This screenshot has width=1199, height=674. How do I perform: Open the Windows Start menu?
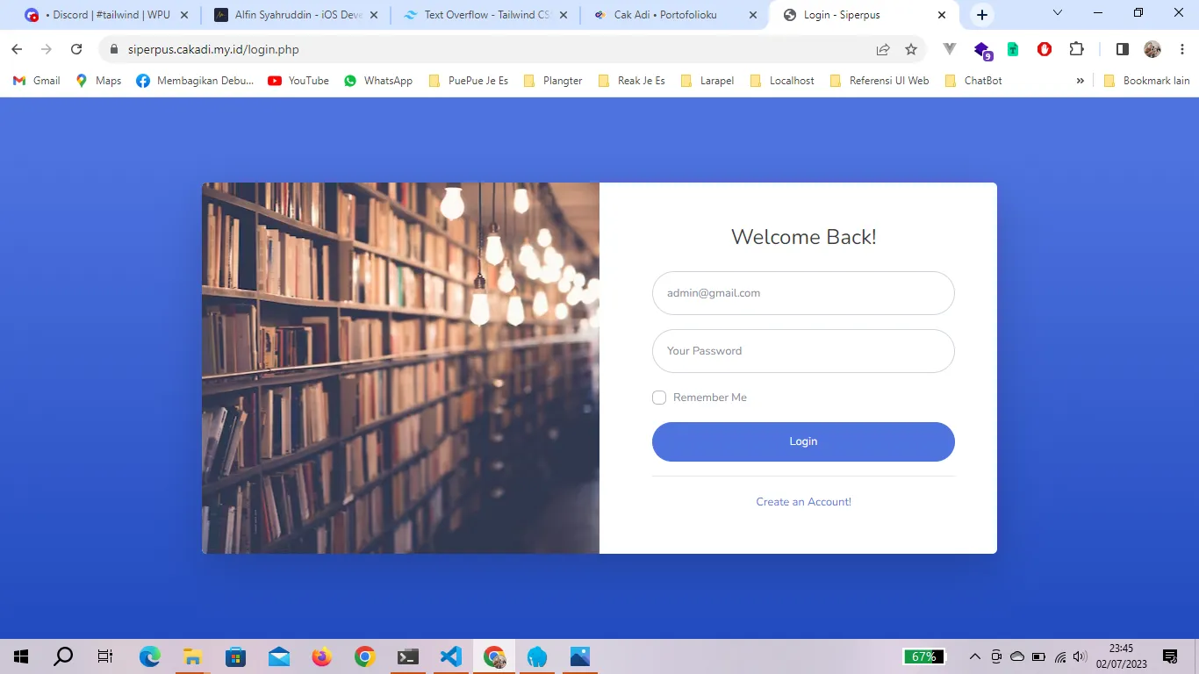21,656
